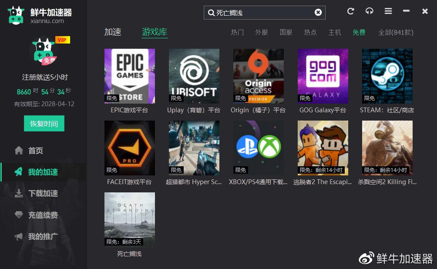Open the FACEIT PRO thumbnail
This screenshot has height=269, width=437.
[130, 148]
